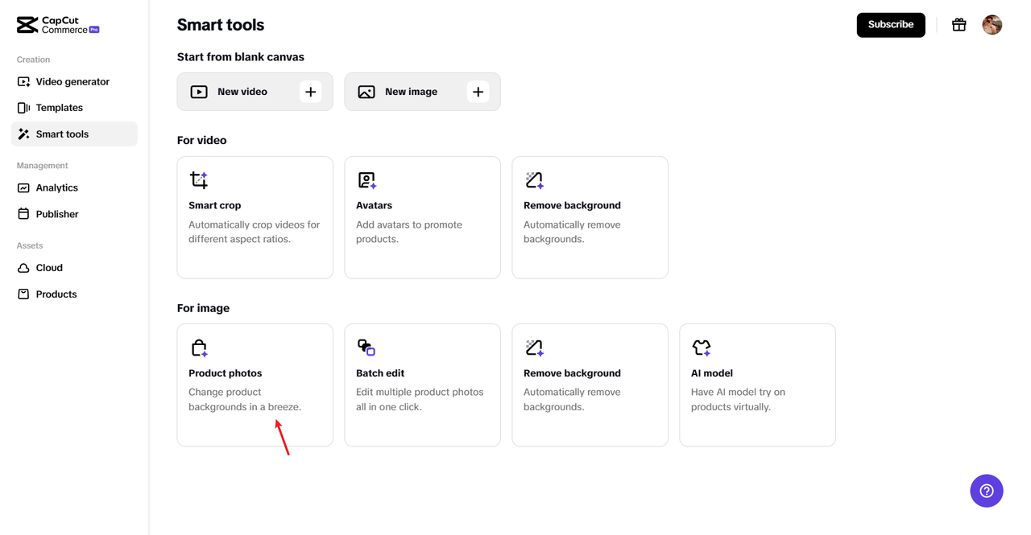Click the AI model shirt icon
1031x535 pixels.
tap(702, 348)
